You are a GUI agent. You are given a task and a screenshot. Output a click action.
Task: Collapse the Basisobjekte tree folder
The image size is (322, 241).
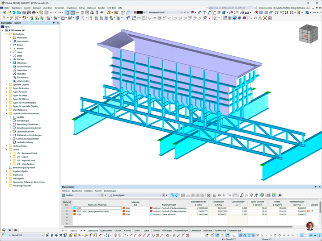pyautogui.click(x=6, y=34)
